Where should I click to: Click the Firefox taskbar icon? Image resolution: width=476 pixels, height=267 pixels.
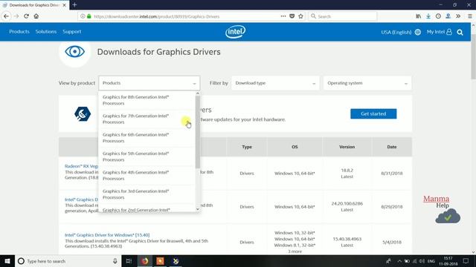[145, 261]
